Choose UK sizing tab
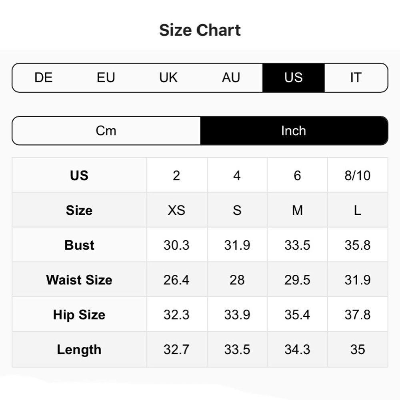400x400 pixels. pos(168,78)
